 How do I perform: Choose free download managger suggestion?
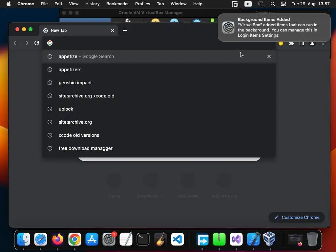[158, 148]
